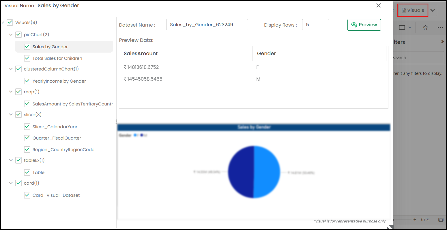This screenshot has height=230, width=447.
Task: Collapse the clusteredColumnChart(1) node
Action: click(11, 69)
